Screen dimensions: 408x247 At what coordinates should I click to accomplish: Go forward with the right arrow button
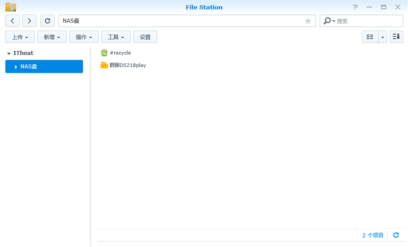point(29,21)
